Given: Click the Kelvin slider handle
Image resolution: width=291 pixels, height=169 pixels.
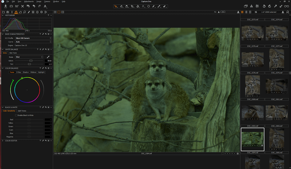Looking at the screenshot, I should [x=31, y=60].
